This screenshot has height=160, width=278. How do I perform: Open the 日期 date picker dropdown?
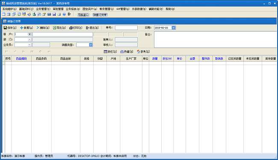coord(174,28)
